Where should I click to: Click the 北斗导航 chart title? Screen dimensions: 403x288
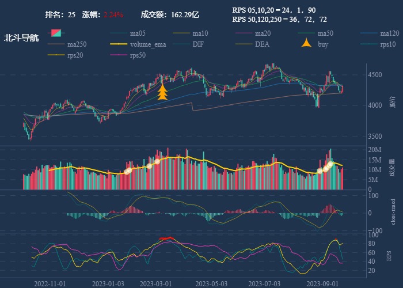[21, 38]
